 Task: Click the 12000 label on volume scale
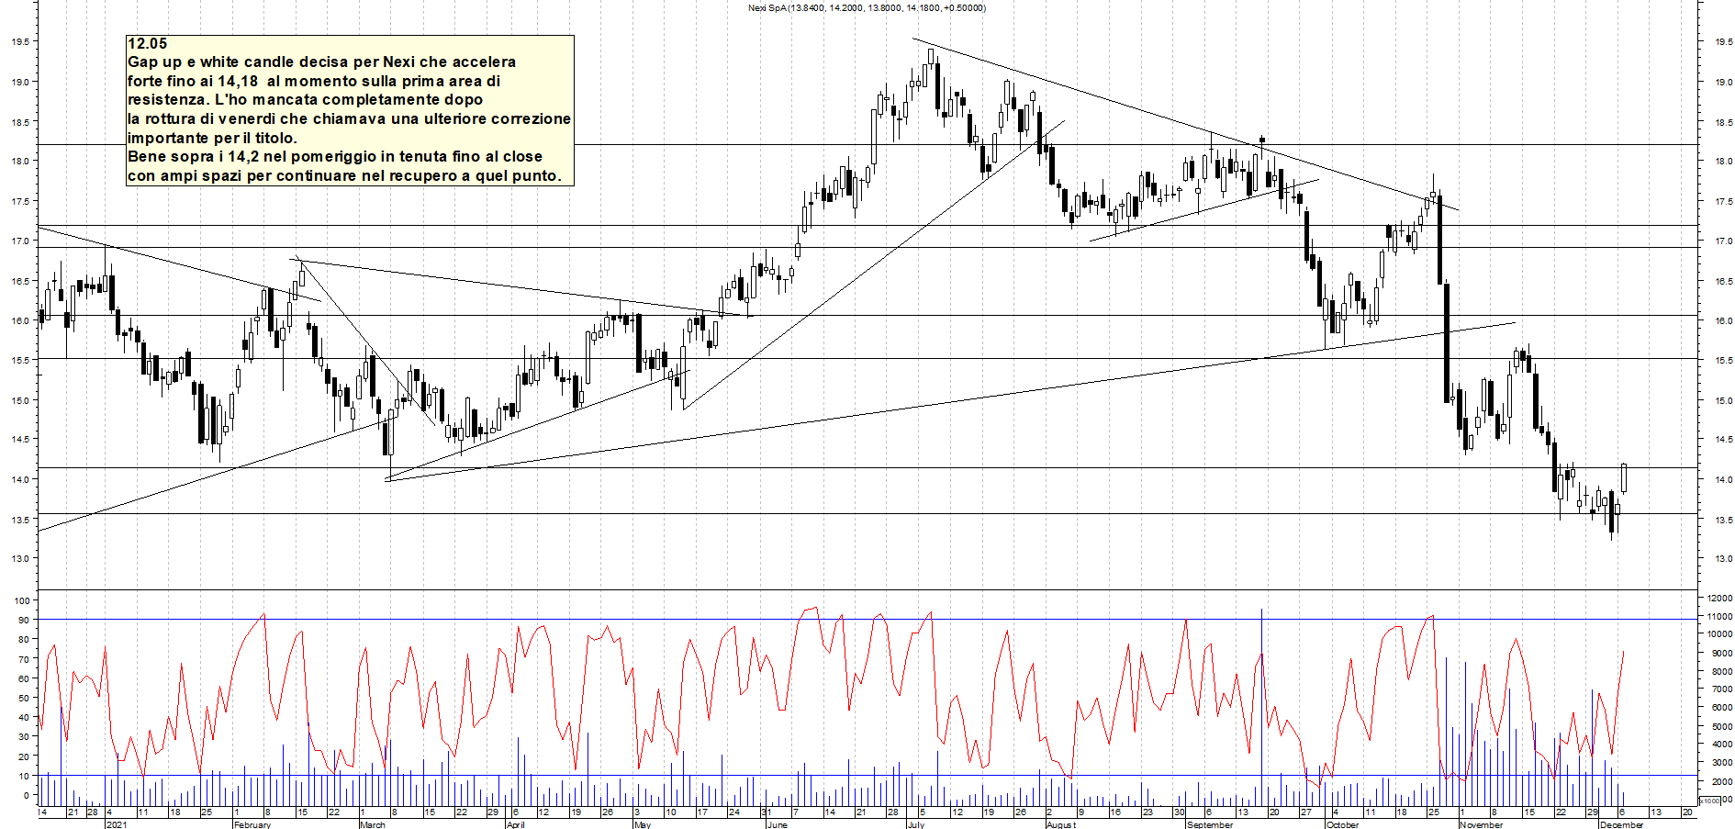1719,599
